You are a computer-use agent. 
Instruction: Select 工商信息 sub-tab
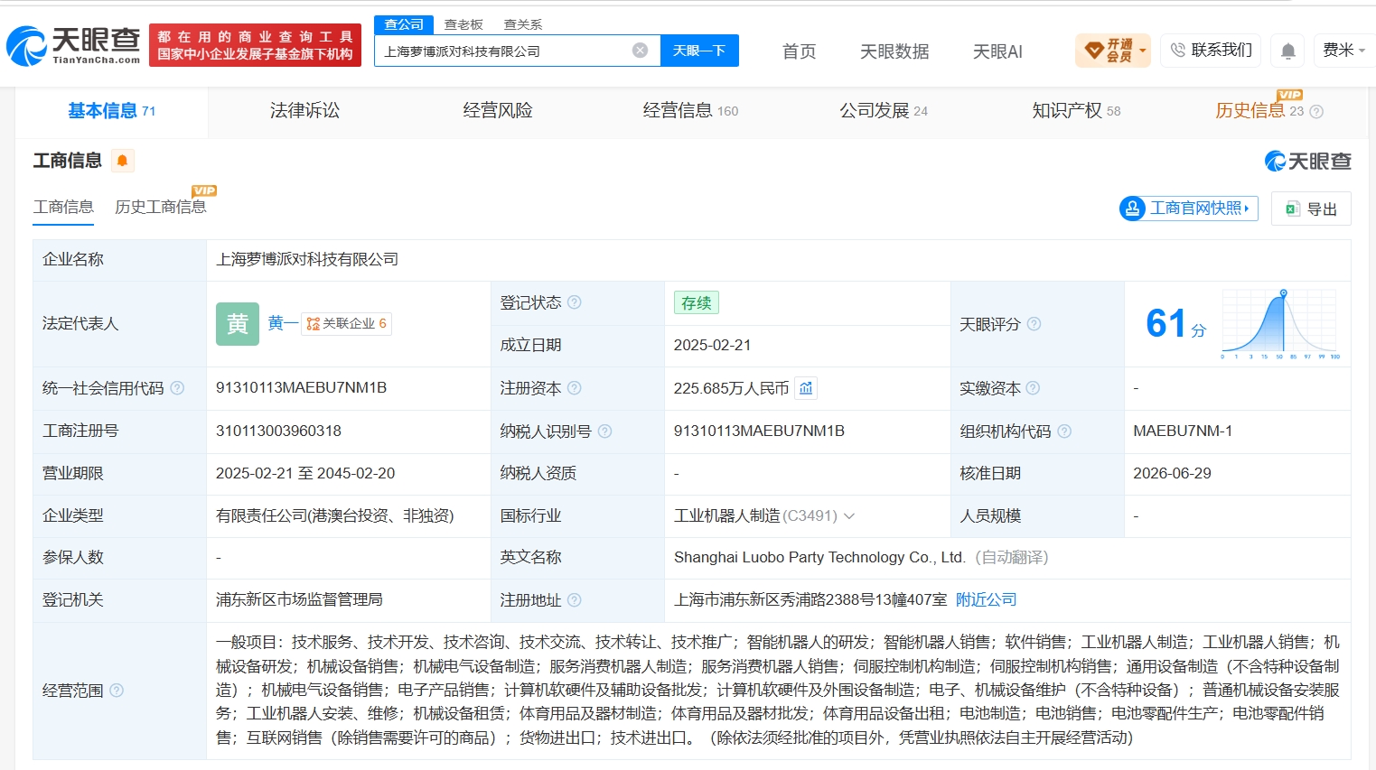coord(63,207)
